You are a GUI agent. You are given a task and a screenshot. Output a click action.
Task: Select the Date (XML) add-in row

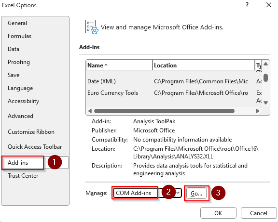pyautogui.click(x=174, y=81)
